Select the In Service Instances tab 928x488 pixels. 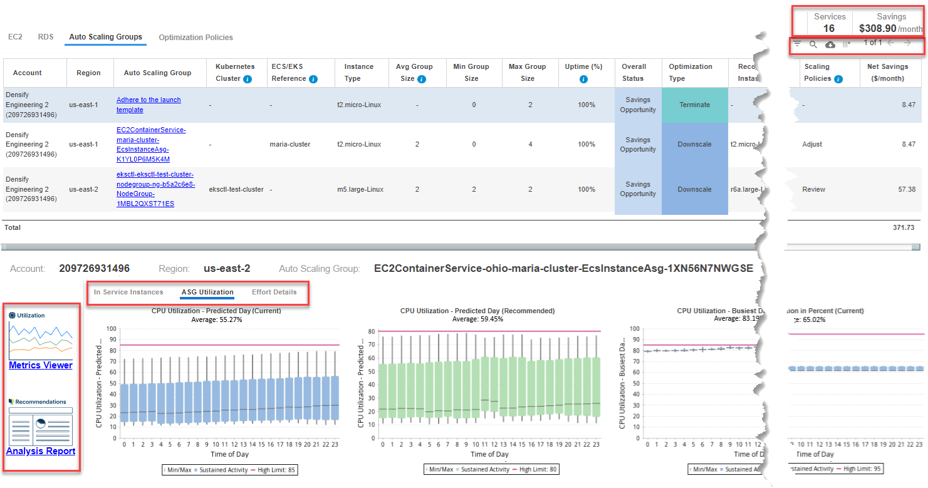point(128,292)
